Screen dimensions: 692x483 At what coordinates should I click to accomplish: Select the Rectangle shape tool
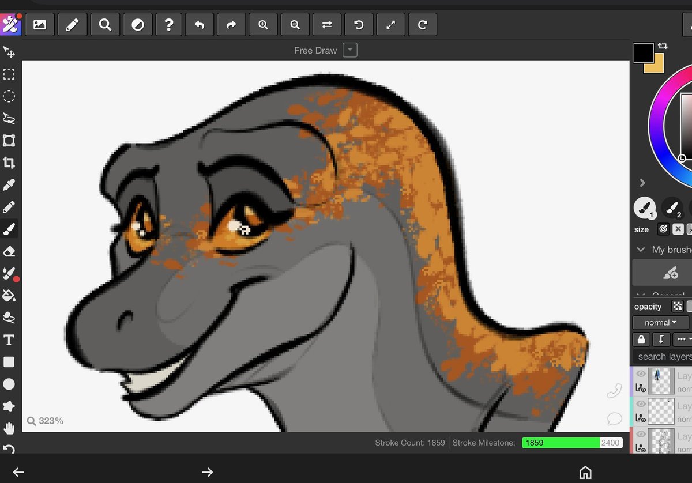9,362
